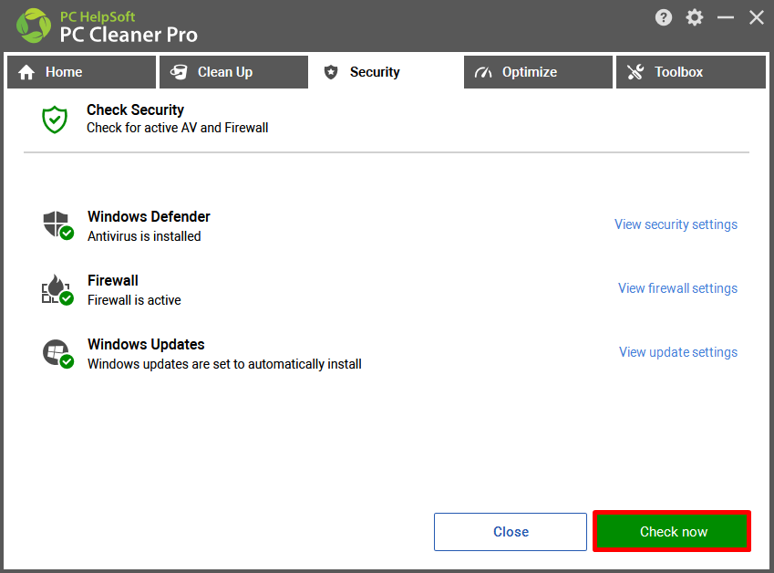This screenshot has height=573, width=774.
Task: Click the Optimize gauge icon
Action: pyautogui.click(x=483, y=73)
